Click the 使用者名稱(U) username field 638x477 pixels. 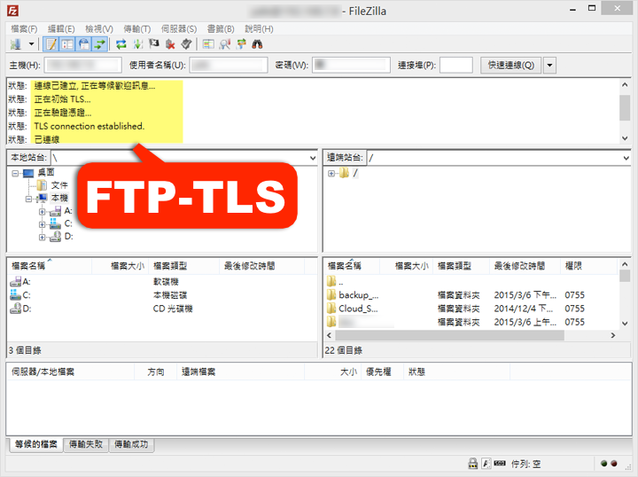(x=229, y=65)
